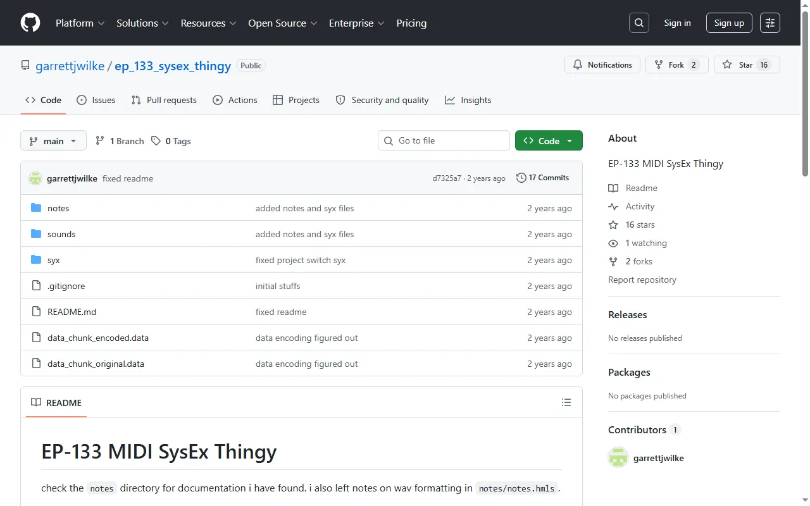Image resolution: width=810 pixels, height=506 pixels.
Task: Switch to the Issues tab
Action: (96, 100)
